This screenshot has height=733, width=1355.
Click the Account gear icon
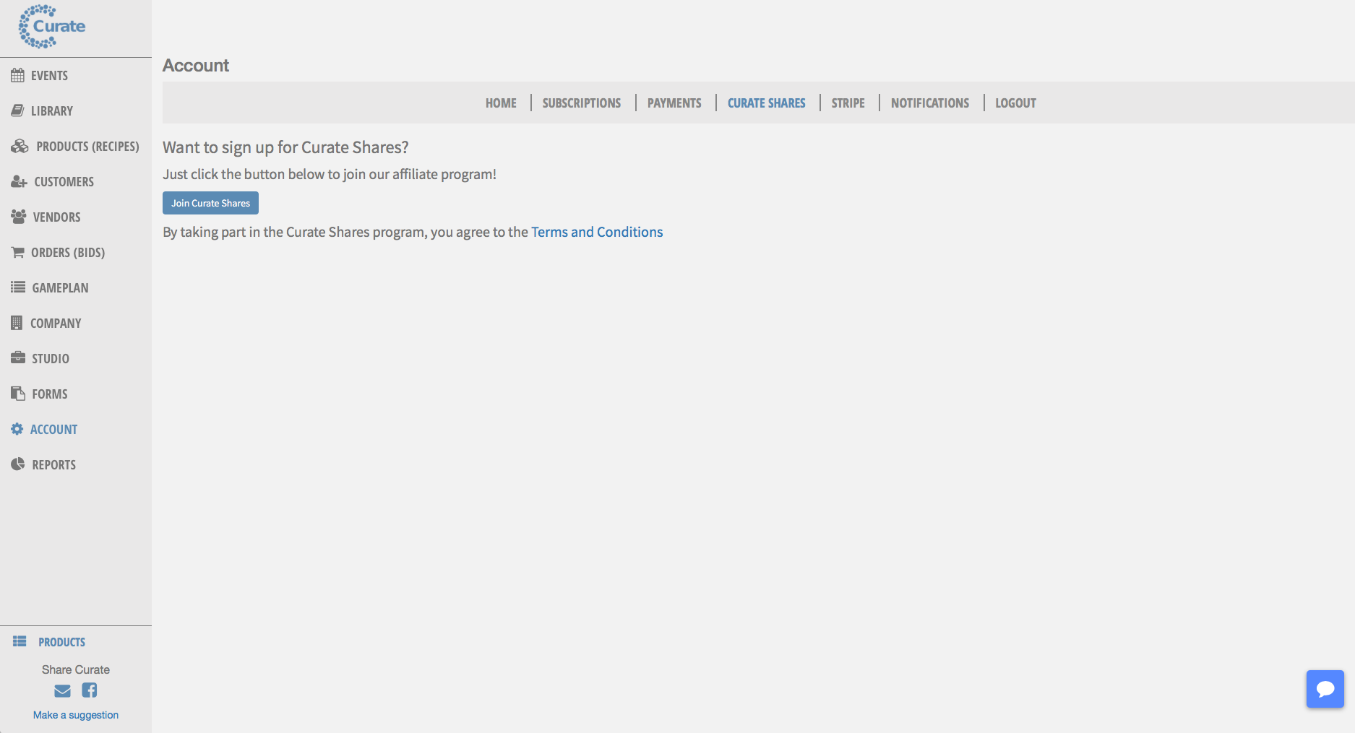17,429
